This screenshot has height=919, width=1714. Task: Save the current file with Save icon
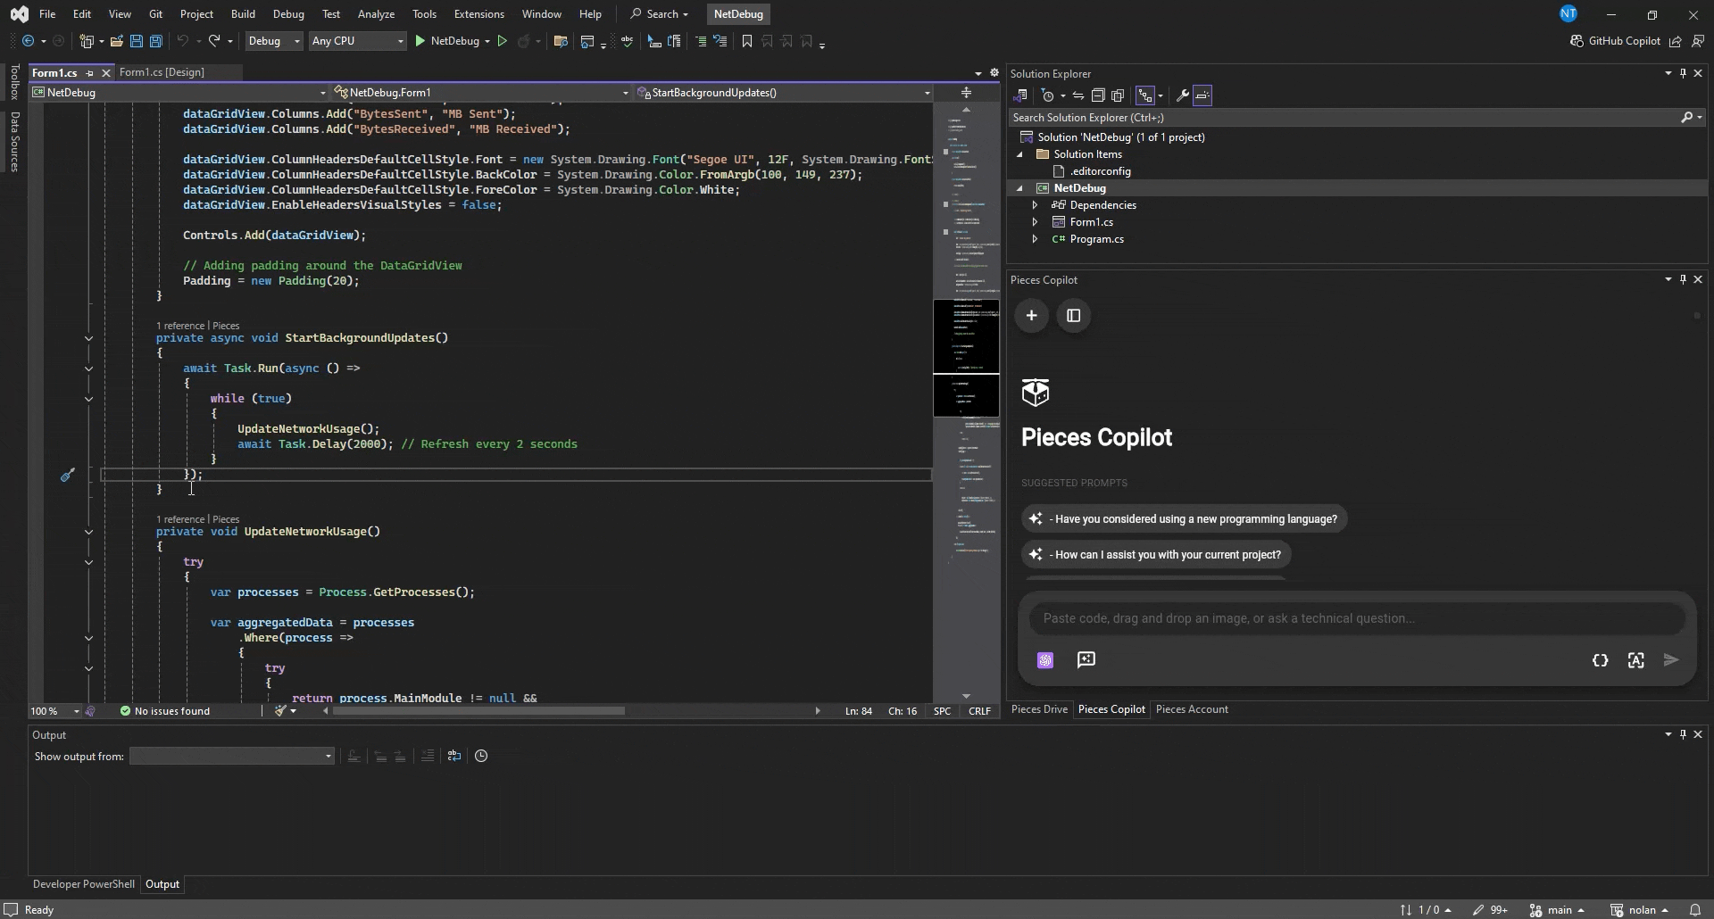pos(136,41)
